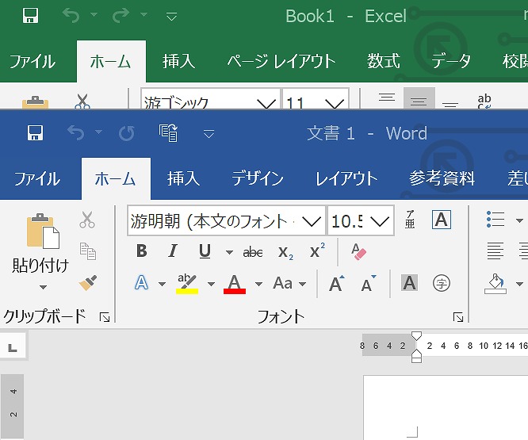Open the Excel redo history dropdown
Image resolution: width=528 pixels, height=440 pixels.
click(x=144, y=14)
